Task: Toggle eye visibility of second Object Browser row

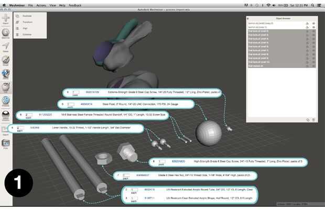Action: pos(313,27)
